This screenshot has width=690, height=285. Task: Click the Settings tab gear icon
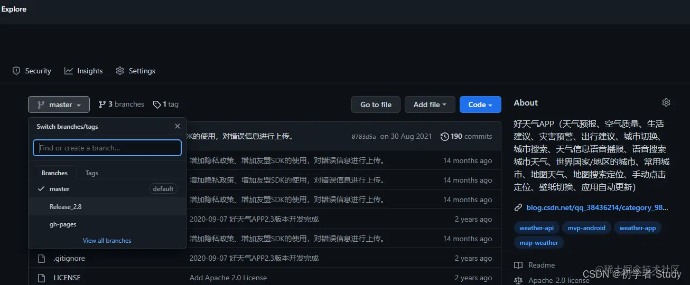(120, 71)
